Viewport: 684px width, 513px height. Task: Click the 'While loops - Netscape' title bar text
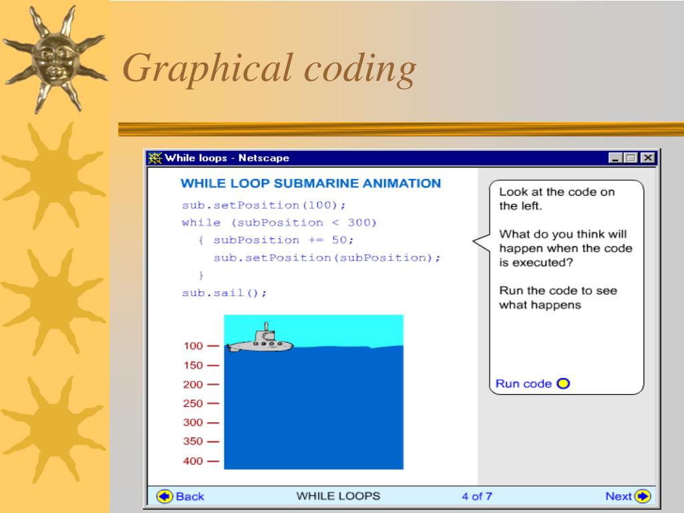pyautogui.click(x=227, y=158)
